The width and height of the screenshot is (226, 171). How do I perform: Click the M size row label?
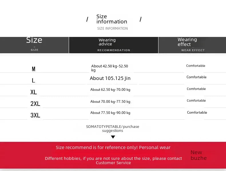[33, 69]
